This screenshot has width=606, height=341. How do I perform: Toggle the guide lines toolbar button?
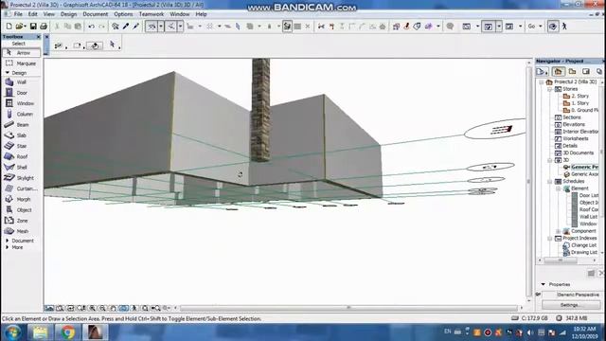pos(151,27)
